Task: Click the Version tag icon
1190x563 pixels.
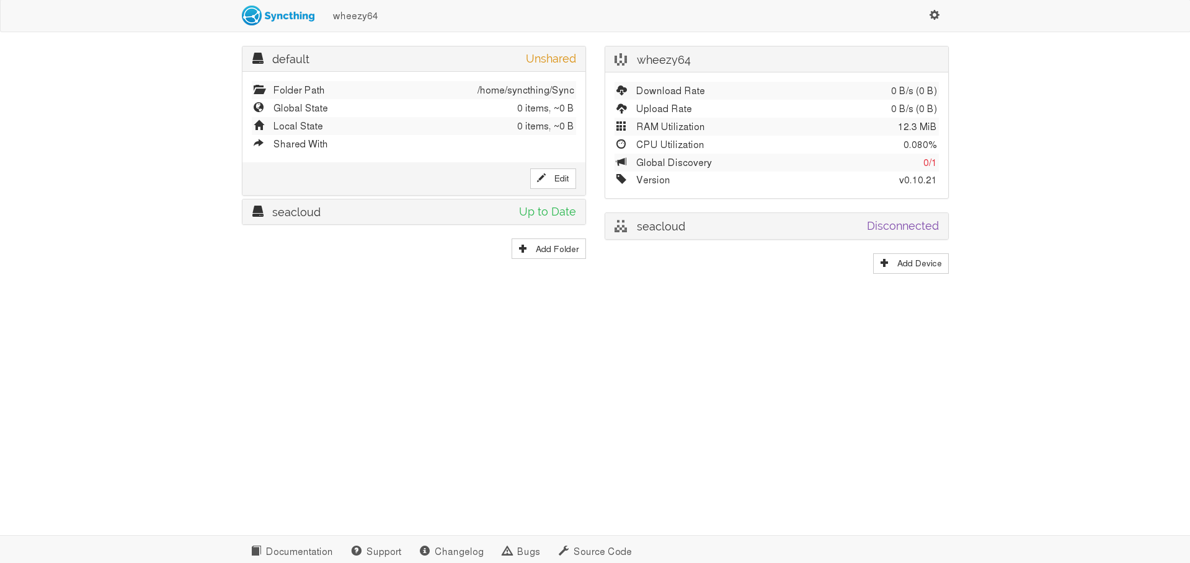Action: pos(621,180)
